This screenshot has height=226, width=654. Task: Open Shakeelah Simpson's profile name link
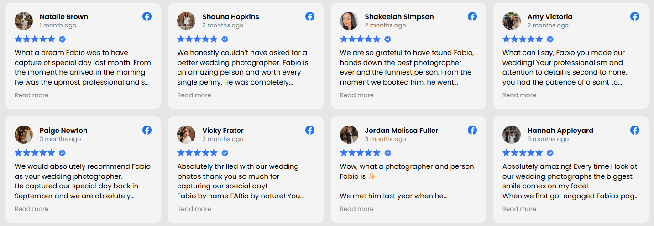pos(399,17)
